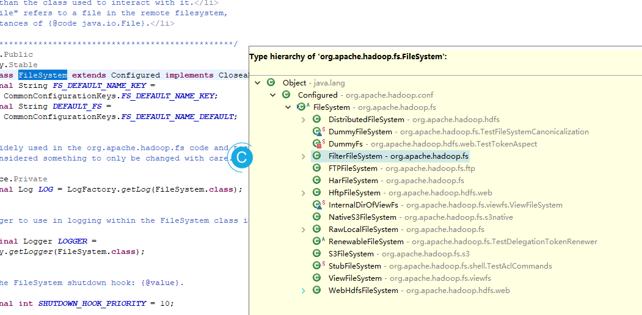Click the class icon beside Object
Image resolution: width=642 pixels, height=315 pixels.
coord(271,83)
